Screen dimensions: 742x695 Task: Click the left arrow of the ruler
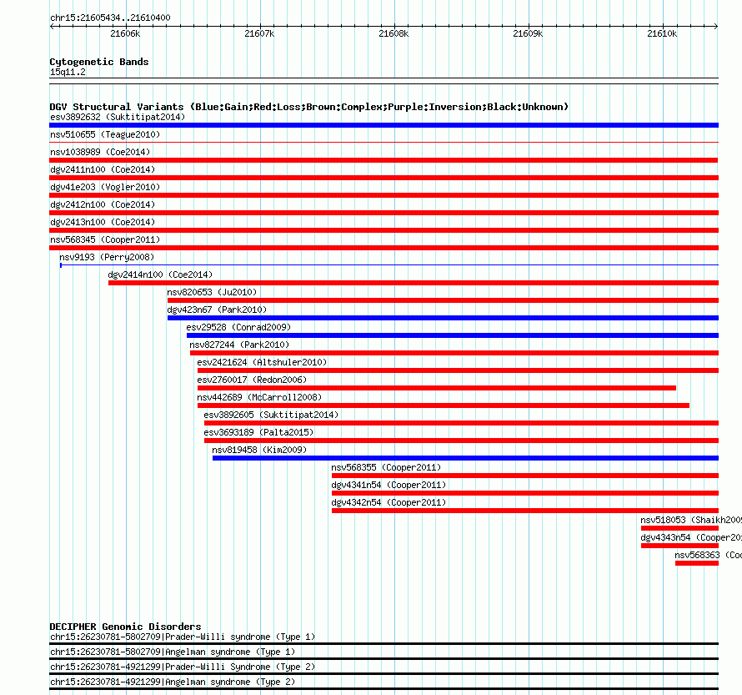(x=52, y=27)
